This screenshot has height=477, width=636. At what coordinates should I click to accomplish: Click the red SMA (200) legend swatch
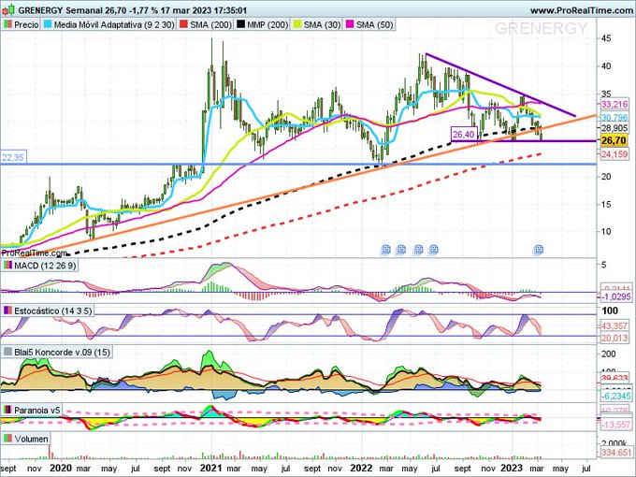pyautogui.click(x=183, y=24)
